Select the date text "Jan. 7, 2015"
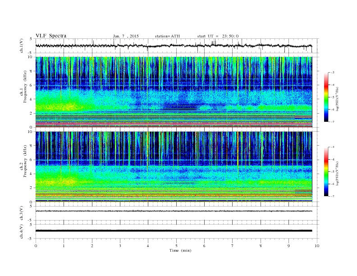Viewport: 357px width, 276px height. [x=126, y=36]
